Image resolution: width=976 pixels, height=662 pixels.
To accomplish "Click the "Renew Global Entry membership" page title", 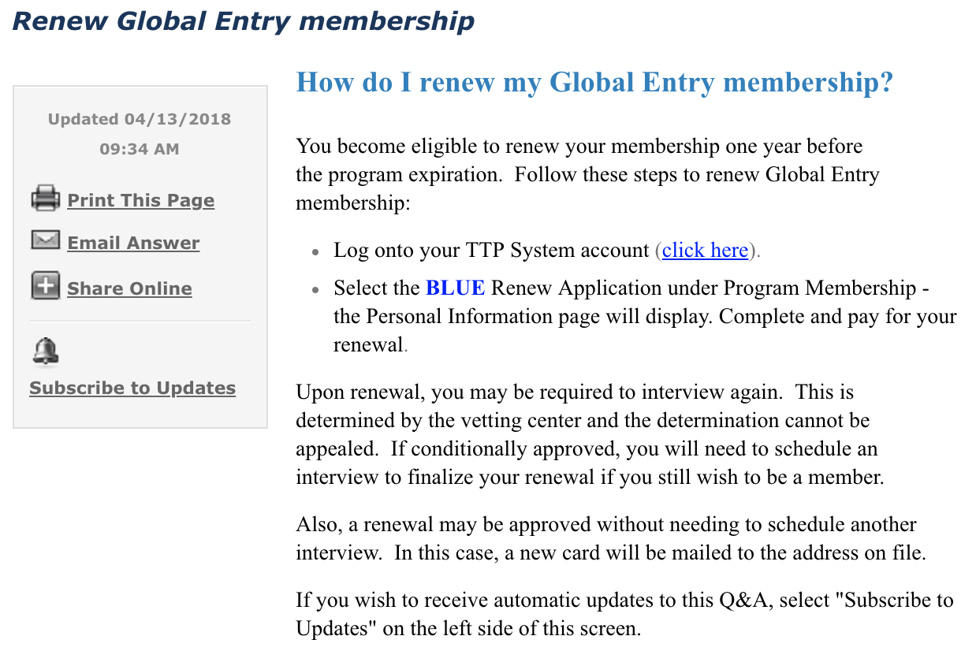I will (243, 21).
